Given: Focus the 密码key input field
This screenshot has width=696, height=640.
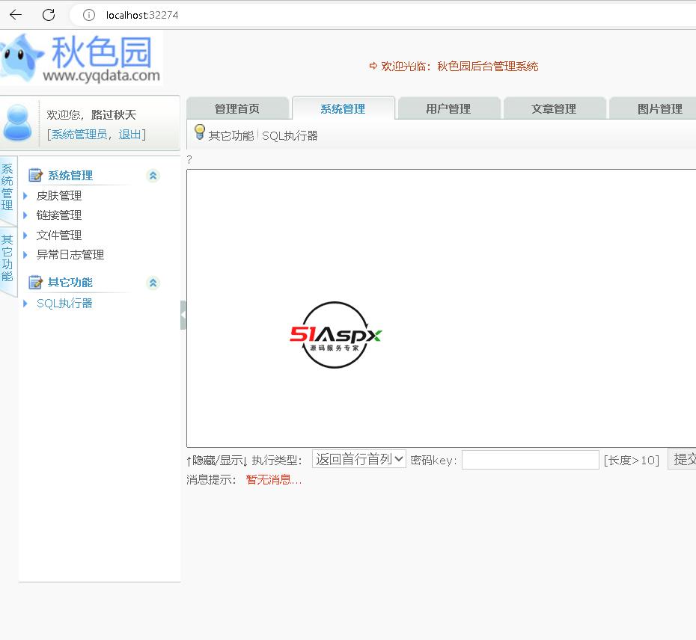Looking at the screenshot, I should coord(531,460).
